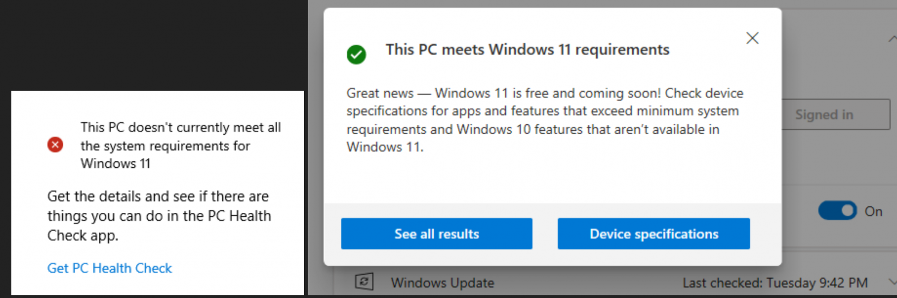Click the 'This PC meets Windows 11 requirements' heading
The image size is (897, 298).
click(x=527, y=49)
